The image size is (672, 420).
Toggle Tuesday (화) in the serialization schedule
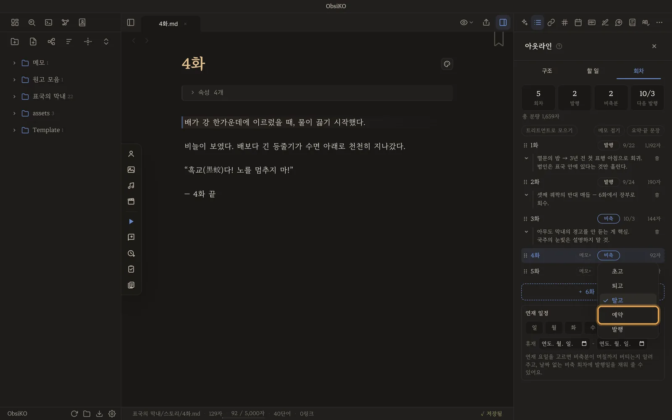pyautogui.click(x=573, y=328)
